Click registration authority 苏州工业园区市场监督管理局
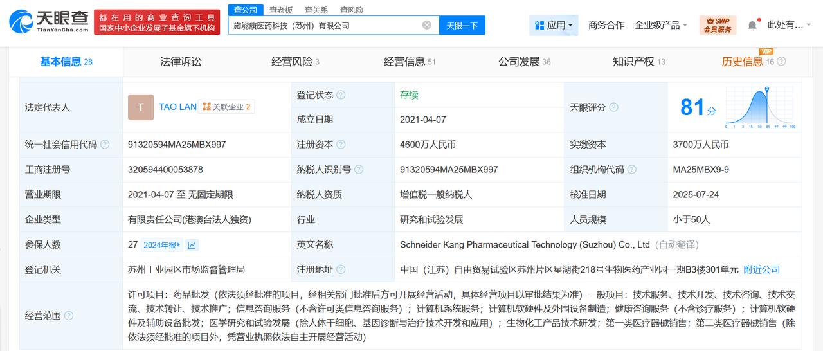Screen dimensions: 823x351 coord(186,269)
